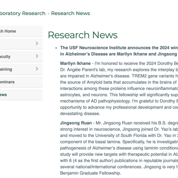The width and height of the screenshot is (178, 178).
Task: Click the line 'the source of Amyloid beta'
Action: [x=119, y=82]
